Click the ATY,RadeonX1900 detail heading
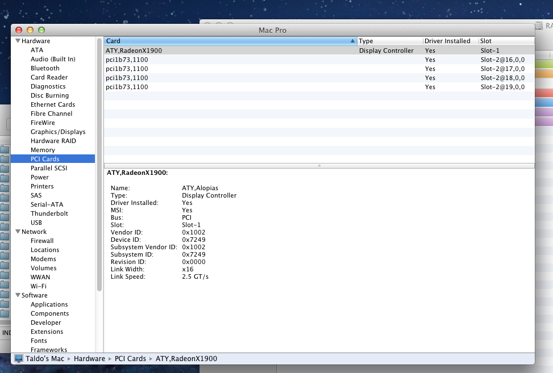Viewport: 553px width, 373px height. (x=137, y=173)
